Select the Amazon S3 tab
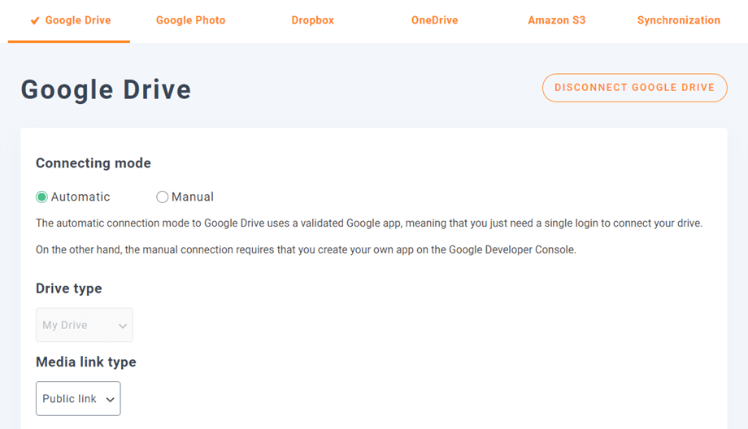The image size is (748, 429). (x=556, y=20)
